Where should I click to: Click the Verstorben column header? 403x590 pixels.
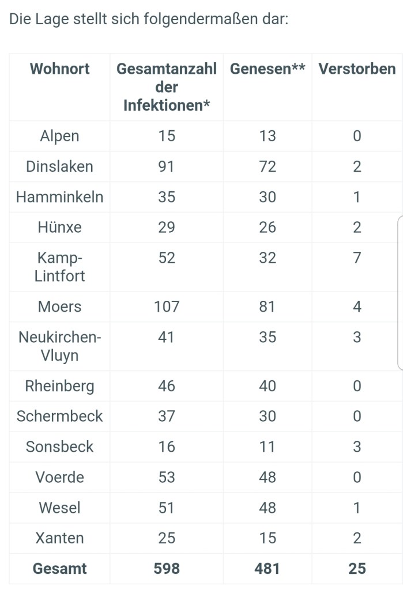357,69
